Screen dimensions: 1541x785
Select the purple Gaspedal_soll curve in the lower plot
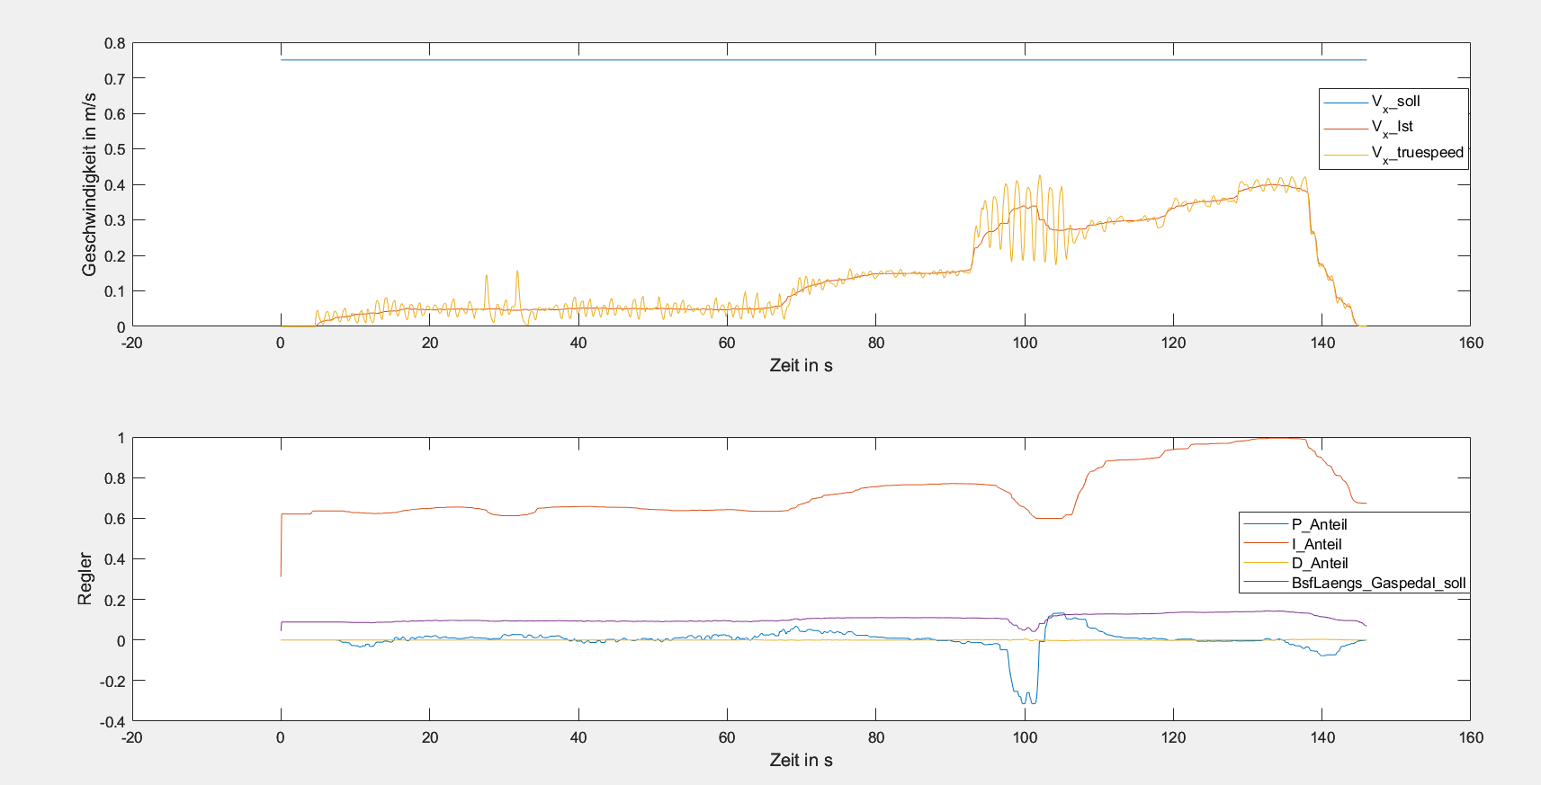[630, 621]
